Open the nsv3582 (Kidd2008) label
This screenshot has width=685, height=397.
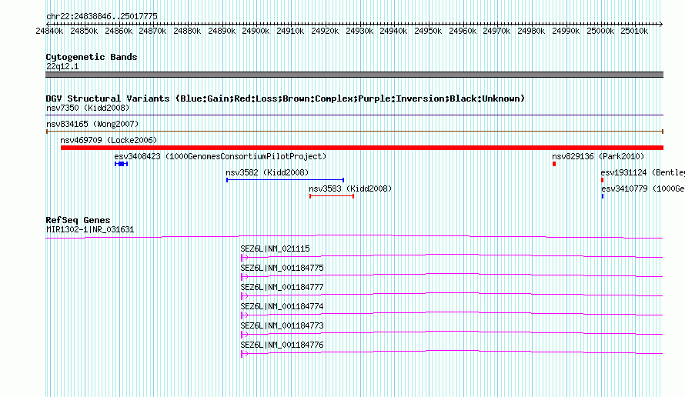click(x=267, y=172)
